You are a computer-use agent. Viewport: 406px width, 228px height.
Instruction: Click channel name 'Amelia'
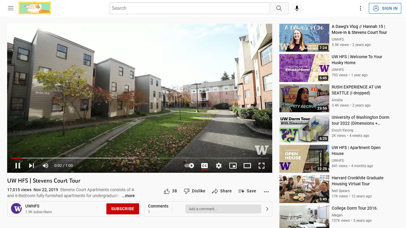(337, 100)
